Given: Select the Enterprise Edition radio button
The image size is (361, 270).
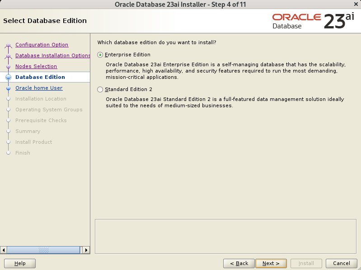Looking at the screenshot, I should [x=100, y=55].
